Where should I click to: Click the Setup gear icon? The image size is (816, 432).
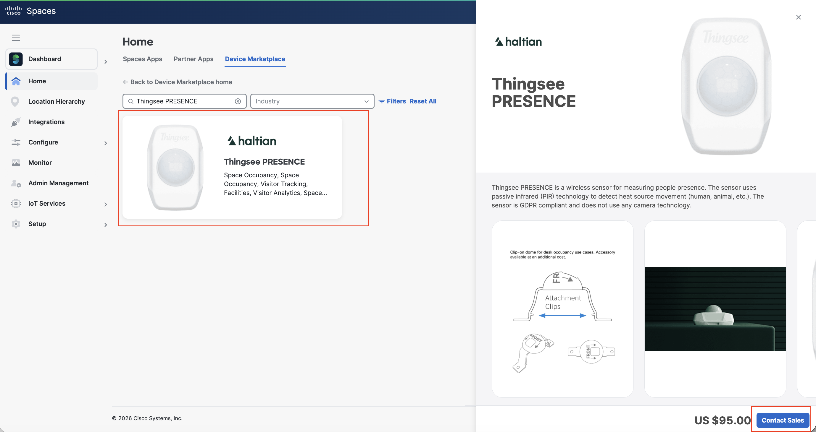pos(16,224)
